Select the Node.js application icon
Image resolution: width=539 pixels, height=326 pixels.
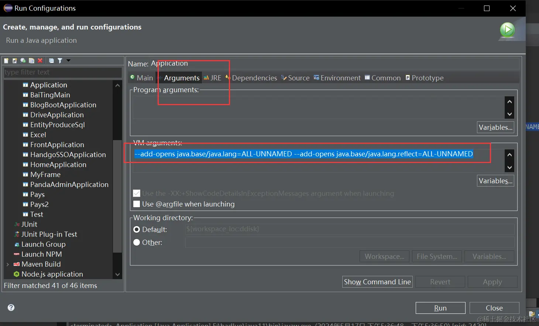17,274
